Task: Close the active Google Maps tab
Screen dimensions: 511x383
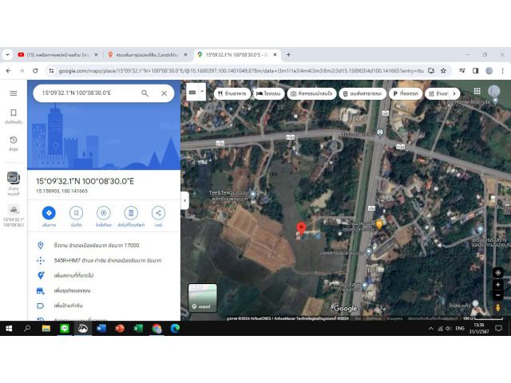Action: click(275, 55)
